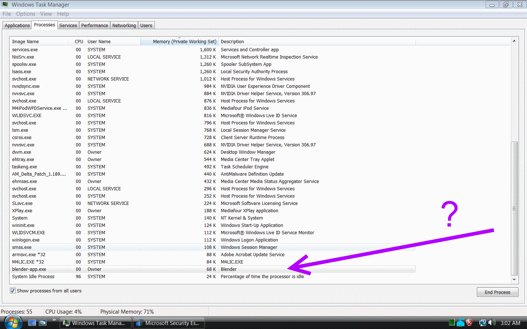527x329 pixels.
Task: Click the network connection tray icon
Action: (483, 323)
